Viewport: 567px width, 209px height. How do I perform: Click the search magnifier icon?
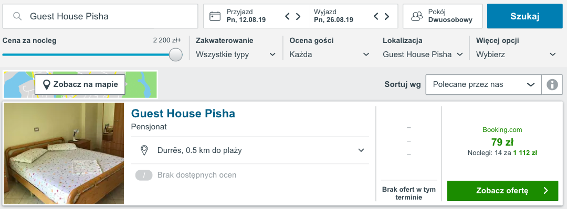click(x=17, y=16)
